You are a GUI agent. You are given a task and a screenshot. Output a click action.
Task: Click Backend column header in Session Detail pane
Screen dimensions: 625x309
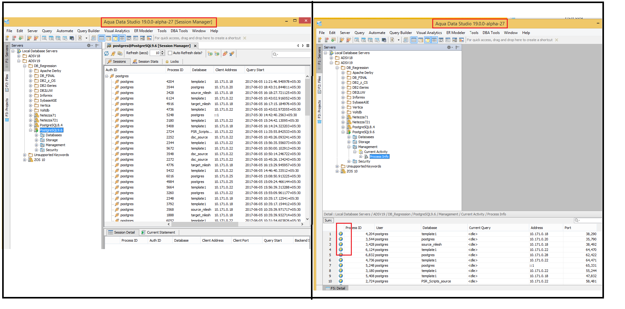tap(302, 240)
